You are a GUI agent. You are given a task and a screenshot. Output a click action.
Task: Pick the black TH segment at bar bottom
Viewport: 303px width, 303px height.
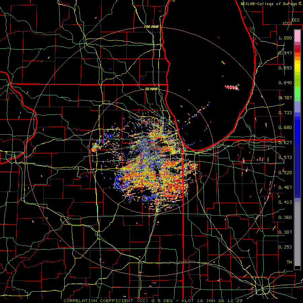point(297,268)
